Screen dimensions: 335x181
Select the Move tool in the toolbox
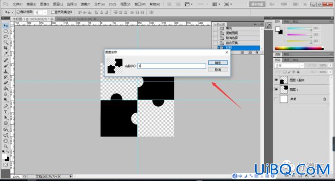click(6, 26)
